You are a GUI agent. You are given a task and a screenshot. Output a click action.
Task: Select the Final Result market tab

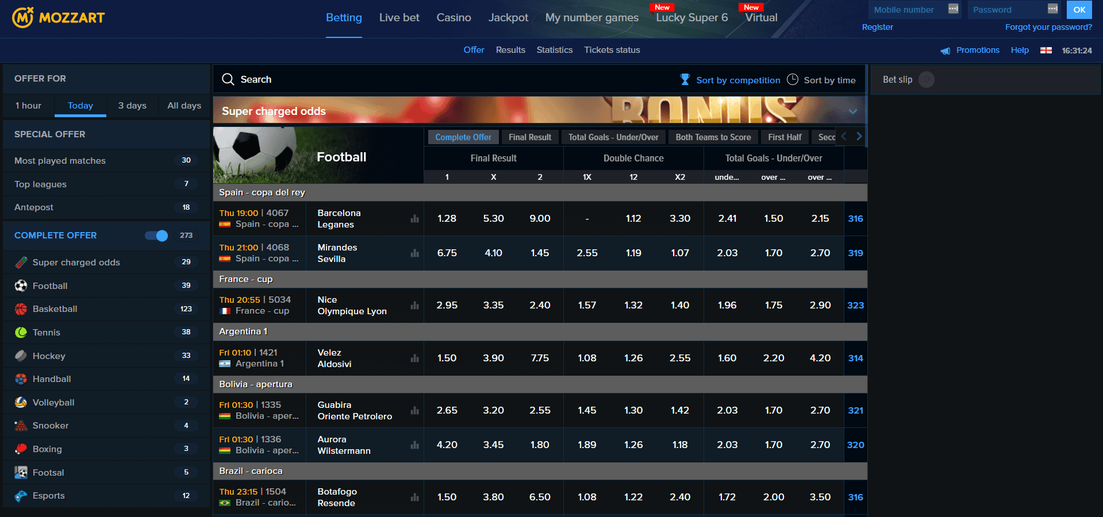click(530, 137)
